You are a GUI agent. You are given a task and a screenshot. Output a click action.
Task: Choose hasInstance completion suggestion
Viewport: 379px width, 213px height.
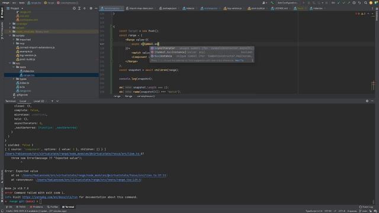coord(201,56)
